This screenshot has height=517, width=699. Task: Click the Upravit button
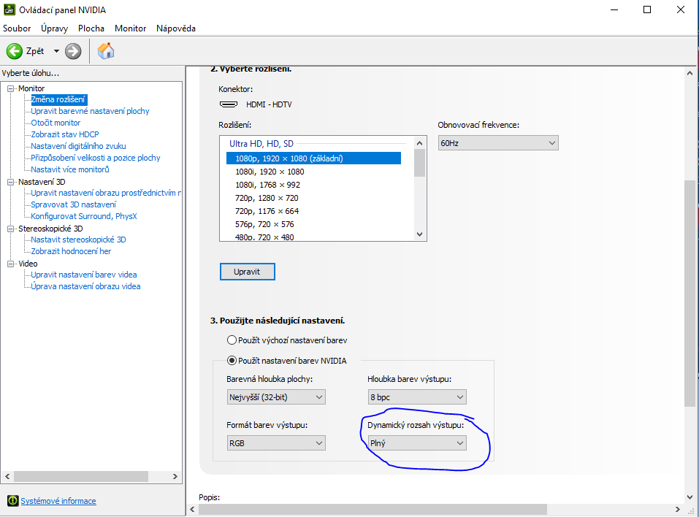coord(248,272)
